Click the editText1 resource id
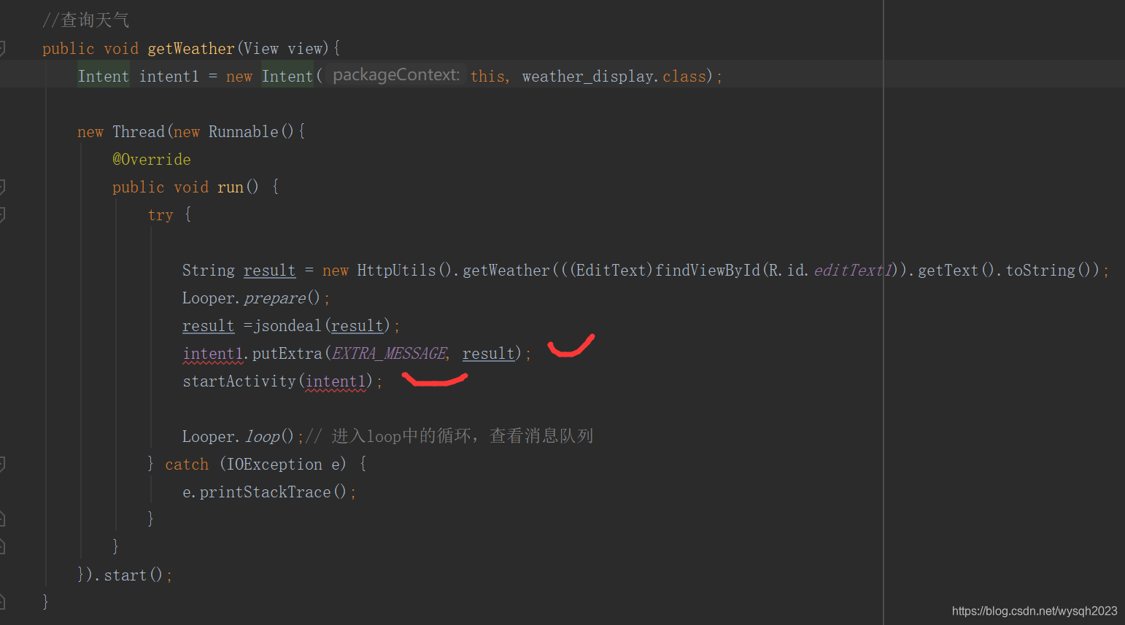Image resolution: width=1125 pixels, height=625 pixels. (x=854, y=271)
